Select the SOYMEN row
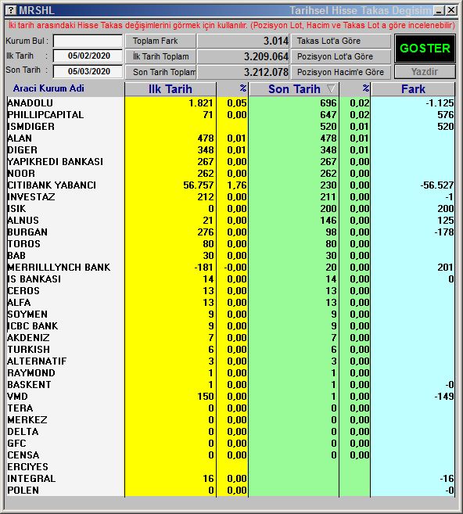The width and height of the screenshot is (463, 514). [x=231, y=315]
